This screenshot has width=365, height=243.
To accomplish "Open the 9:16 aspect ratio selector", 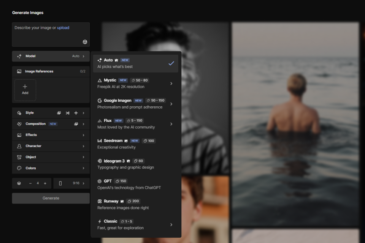I will tap(71, 183).
